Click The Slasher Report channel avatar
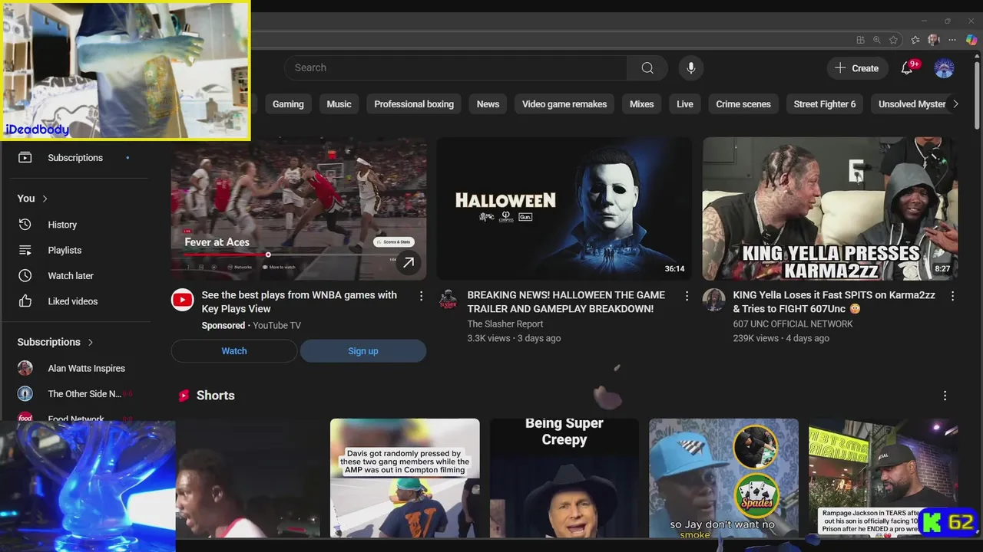 [448, 300]
